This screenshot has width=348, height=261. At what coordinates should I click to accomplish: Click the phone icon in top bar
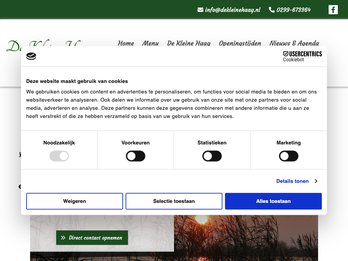pos(272,10)
